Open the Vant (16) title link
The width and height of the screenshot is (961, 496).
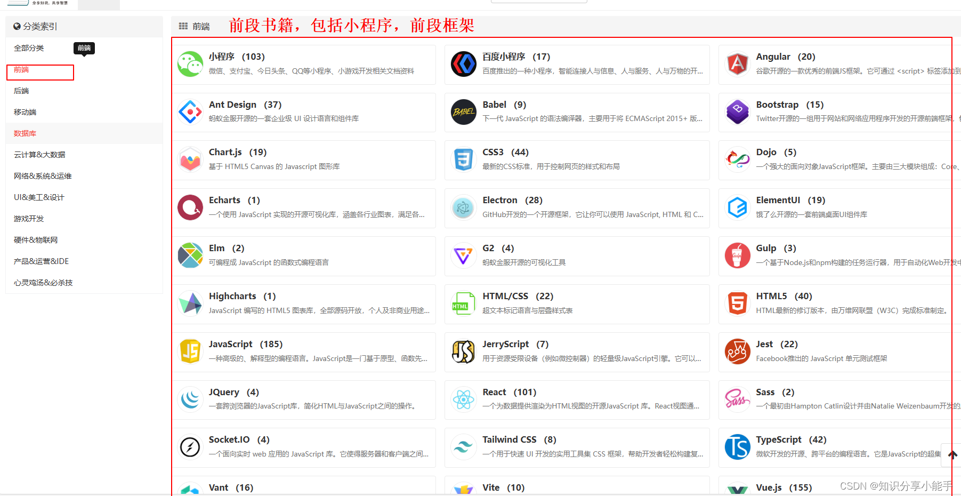pyautogui.click(x=231, y=487)
